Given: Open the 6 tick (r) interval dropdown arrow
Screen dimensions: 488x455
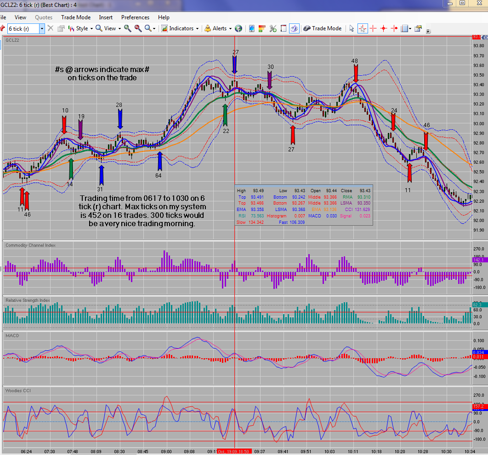Looking at the screenshot, I should [42, 28].
